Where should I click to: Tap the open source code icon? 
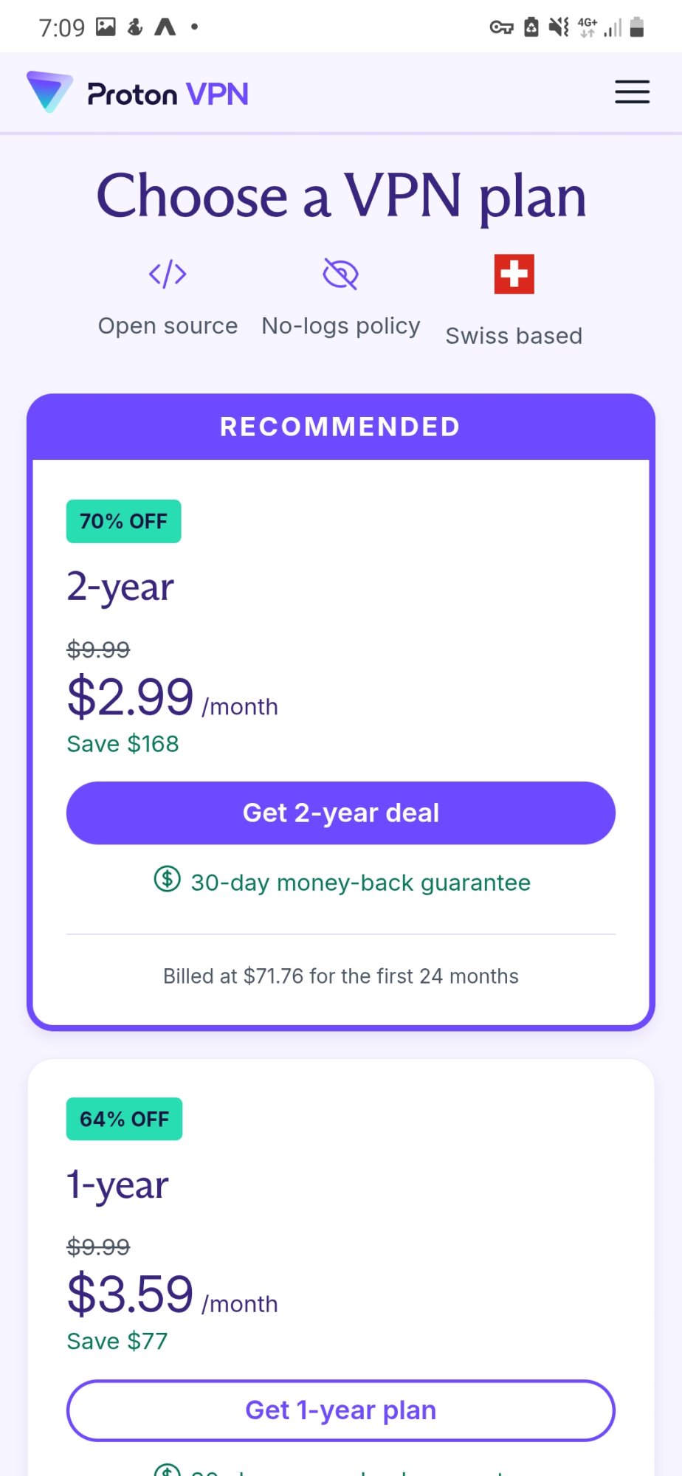[x=168, y=274]
